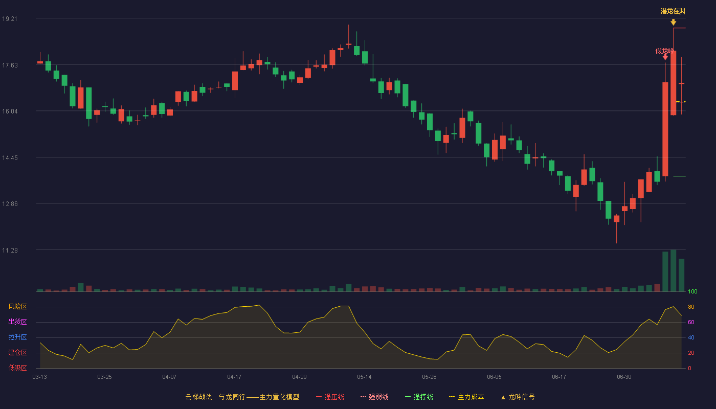Toggle the 强撑线 legend entry
The width and height of the screenshot is (716, 409).
click(419, 397)
